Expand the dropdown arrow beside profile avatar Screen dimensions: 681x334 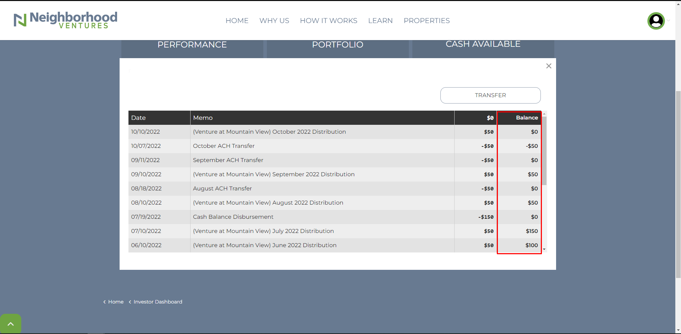(x=669, y=21)
